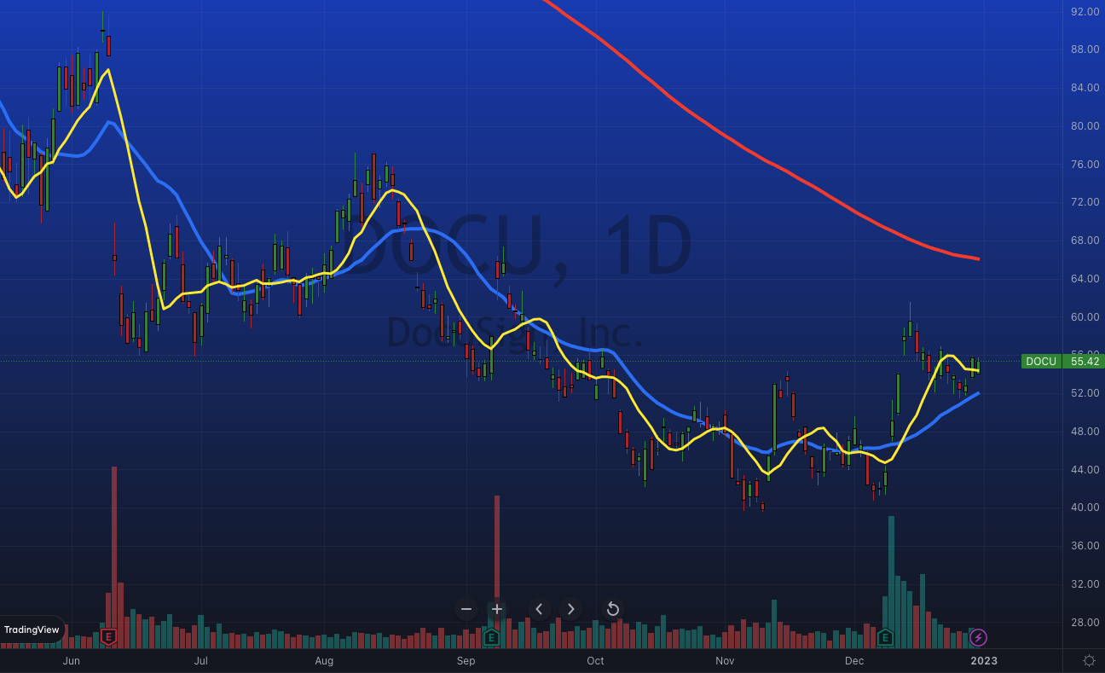
Task: Click the 40.00 price axis label
Action: coord(1085,508)
